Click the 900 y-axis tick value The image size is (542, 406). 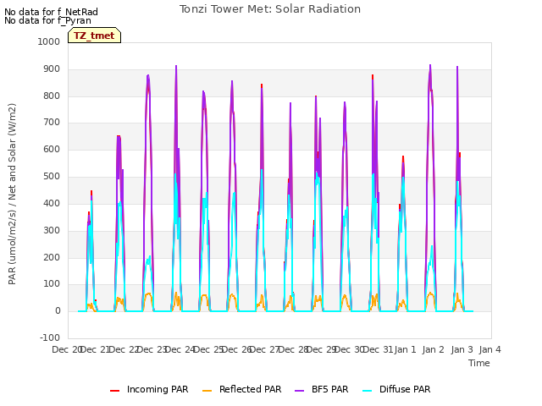52,69
